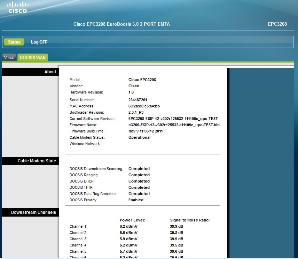Click the Cable Modem Status: label

[87, 137]
